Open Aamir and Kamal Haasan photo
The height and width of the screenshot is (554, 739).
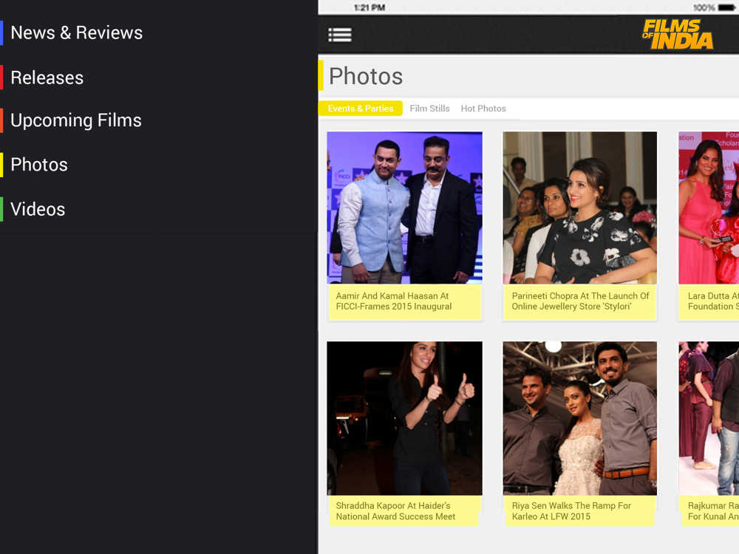(x=404, y=208)
